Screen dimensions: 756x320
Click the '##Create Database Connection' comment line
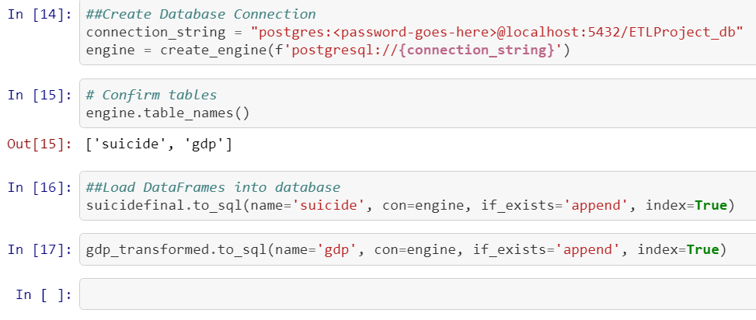tap(201, 15)
